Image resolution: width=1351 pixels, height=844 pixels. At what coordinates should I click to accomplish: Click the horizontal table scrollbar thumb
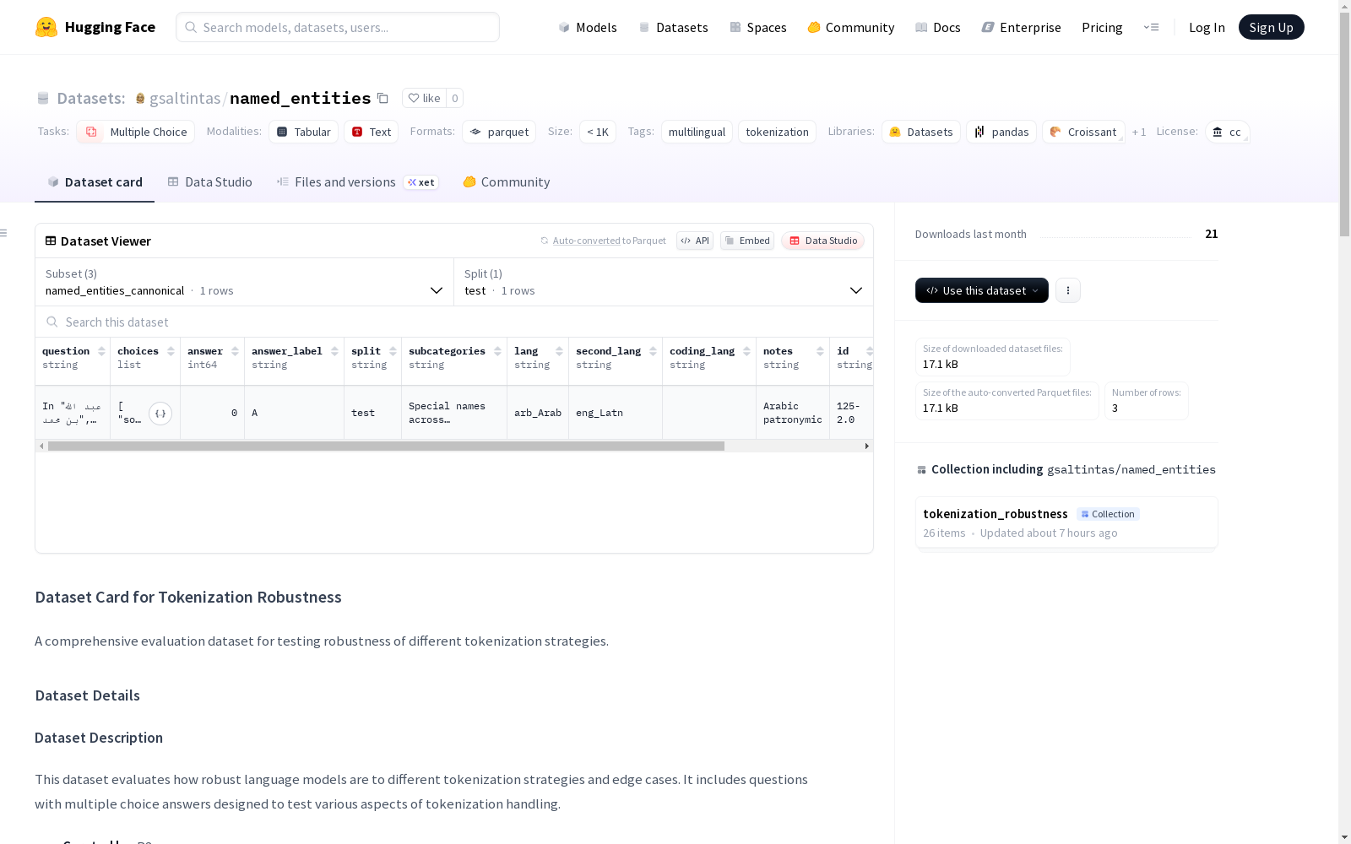386,446
